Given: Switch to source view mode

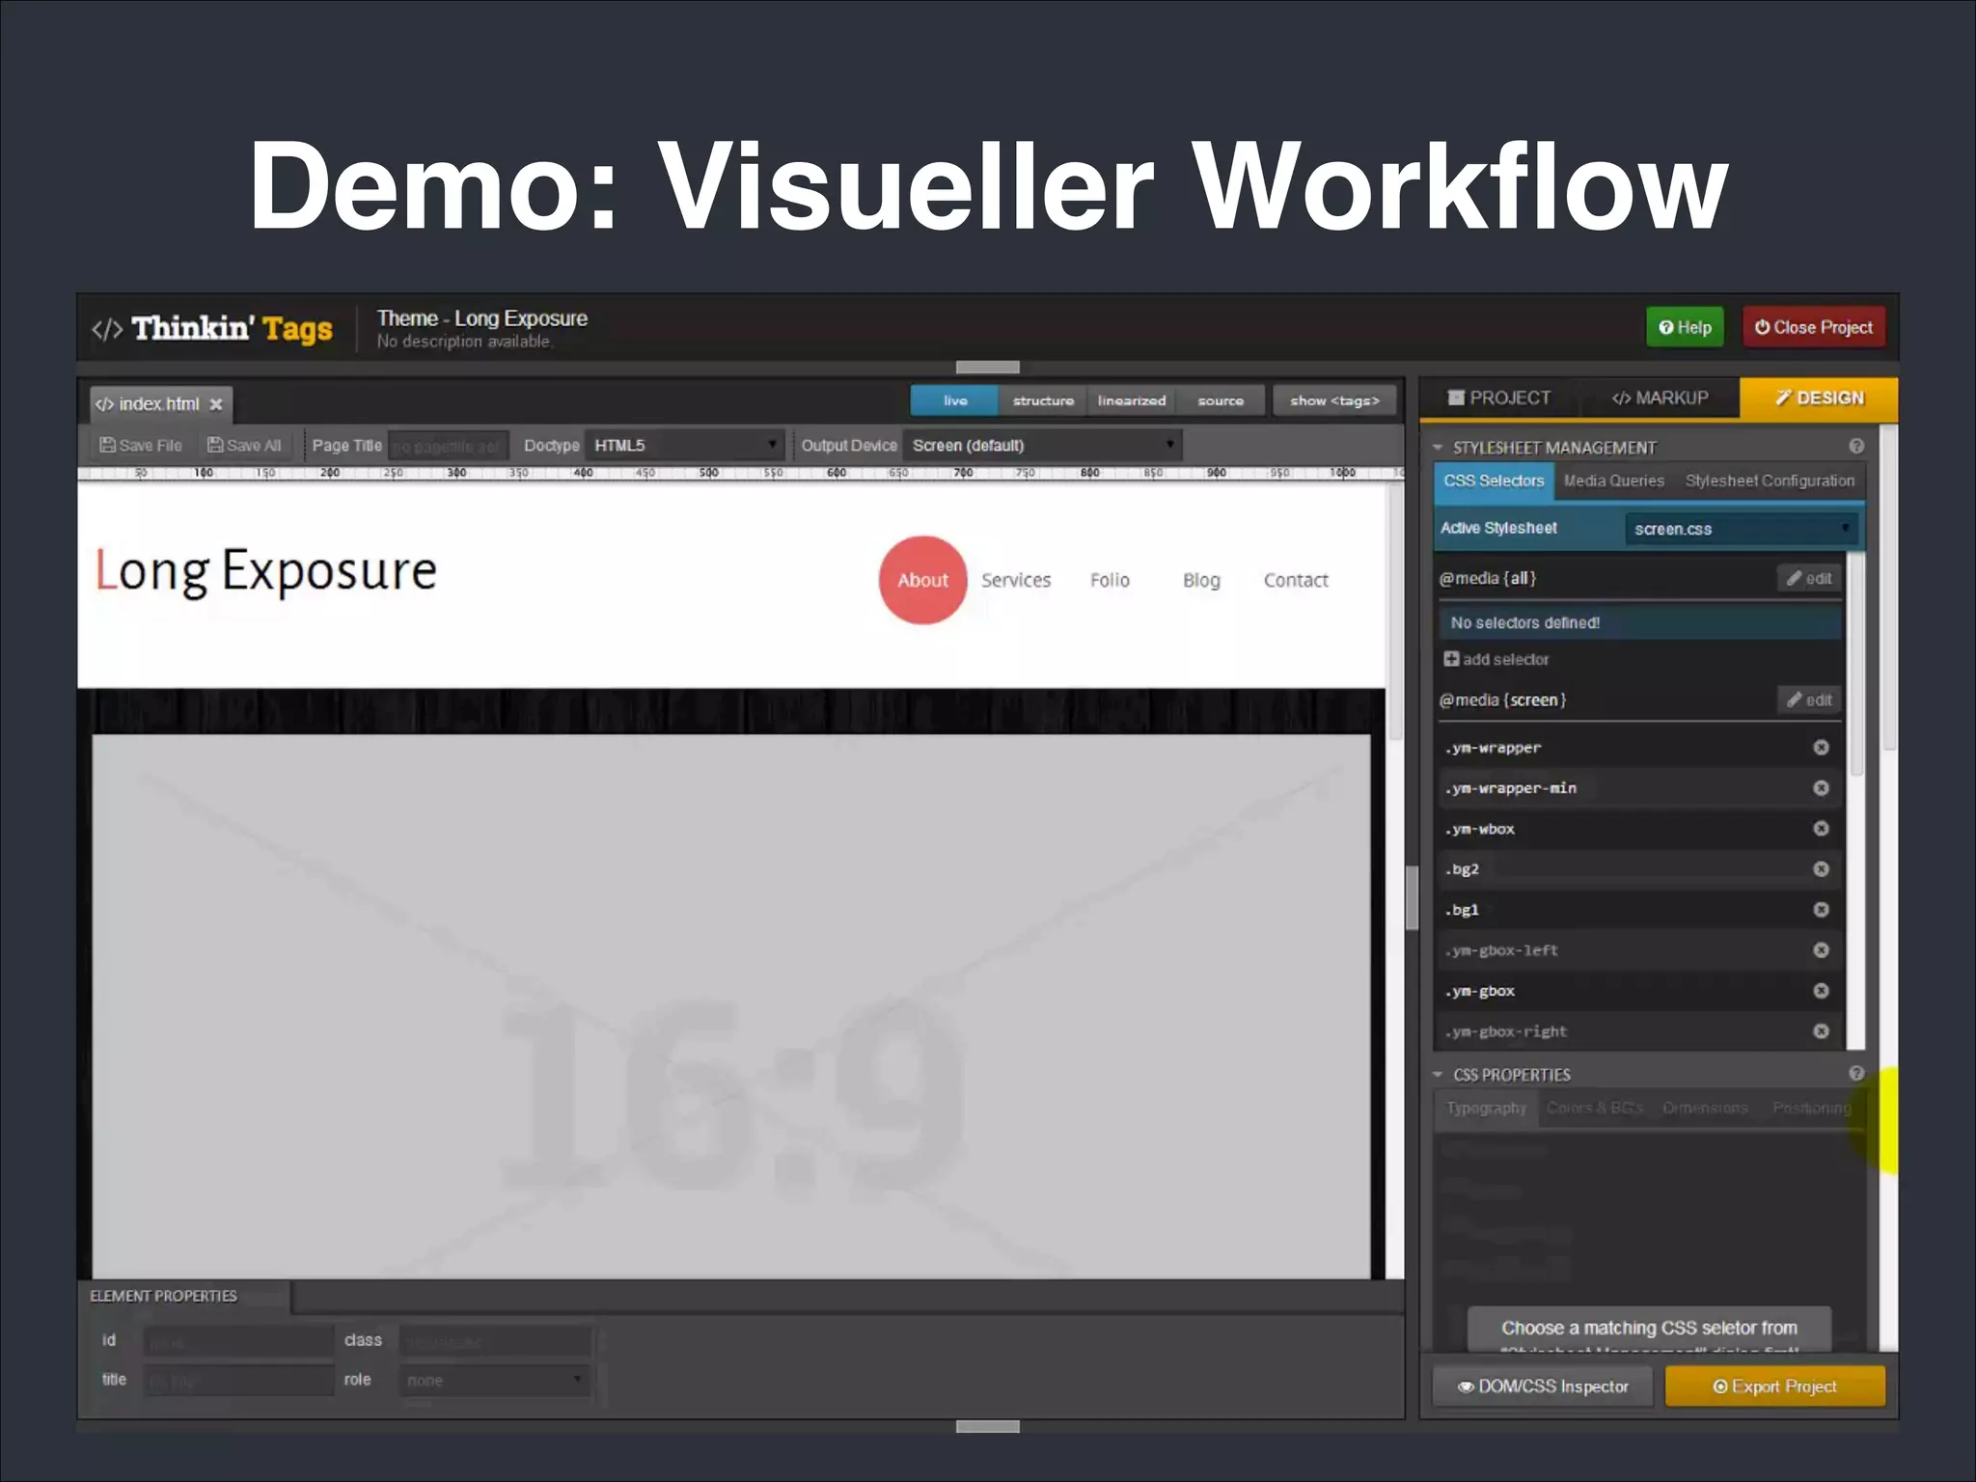Looking at the screenshot, I should (1221, 400).
